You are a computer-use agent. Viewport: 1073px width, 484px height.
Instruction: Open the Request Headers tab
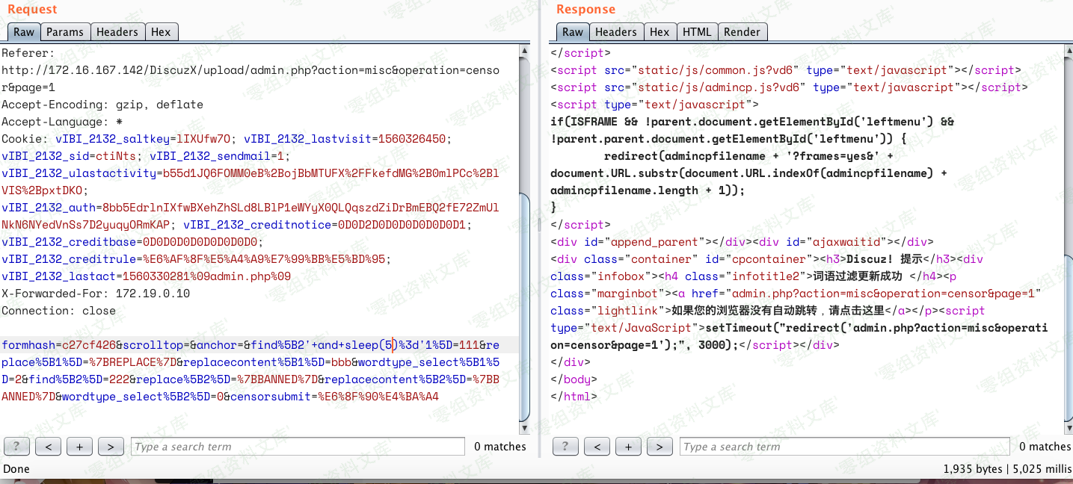coord(117,32)
